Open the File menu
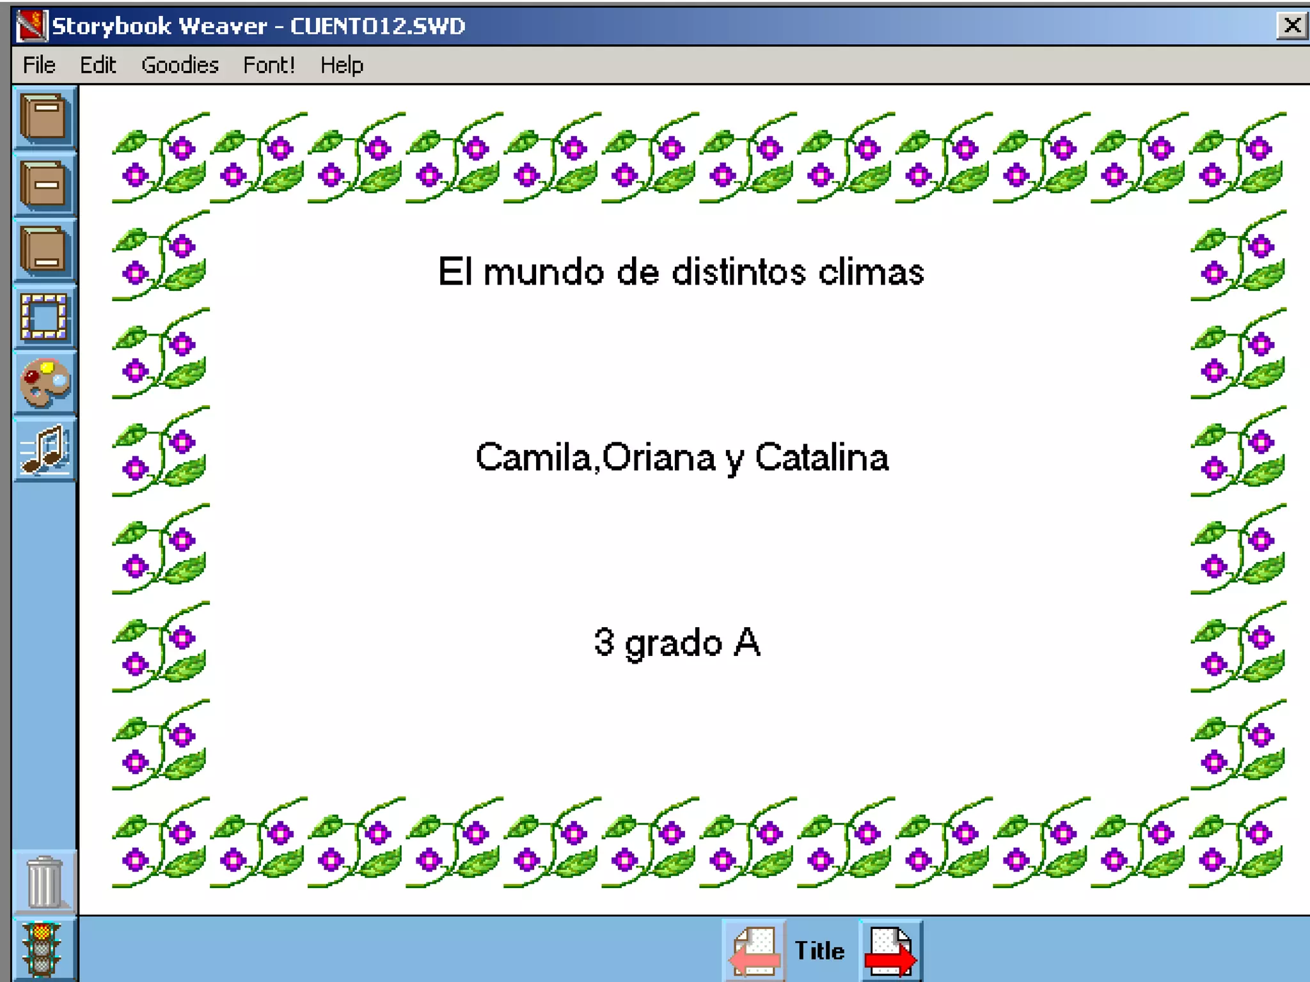The width and height of the screenshot is (1310, 982). point(39,65)
